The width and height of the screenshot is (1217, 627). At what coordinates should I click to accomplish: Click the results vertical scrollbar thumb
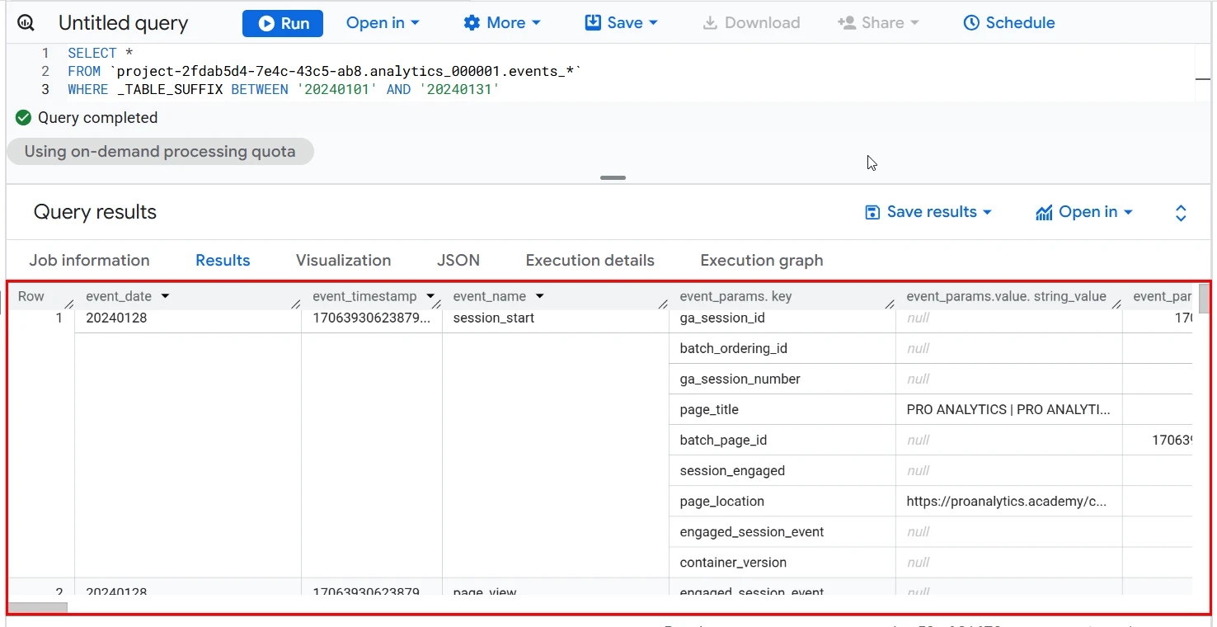click(x=1205, y=299)
